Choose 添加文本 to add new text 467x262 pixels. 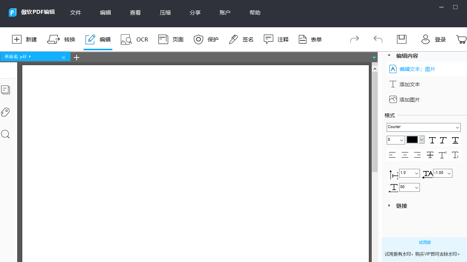[409, 84]
